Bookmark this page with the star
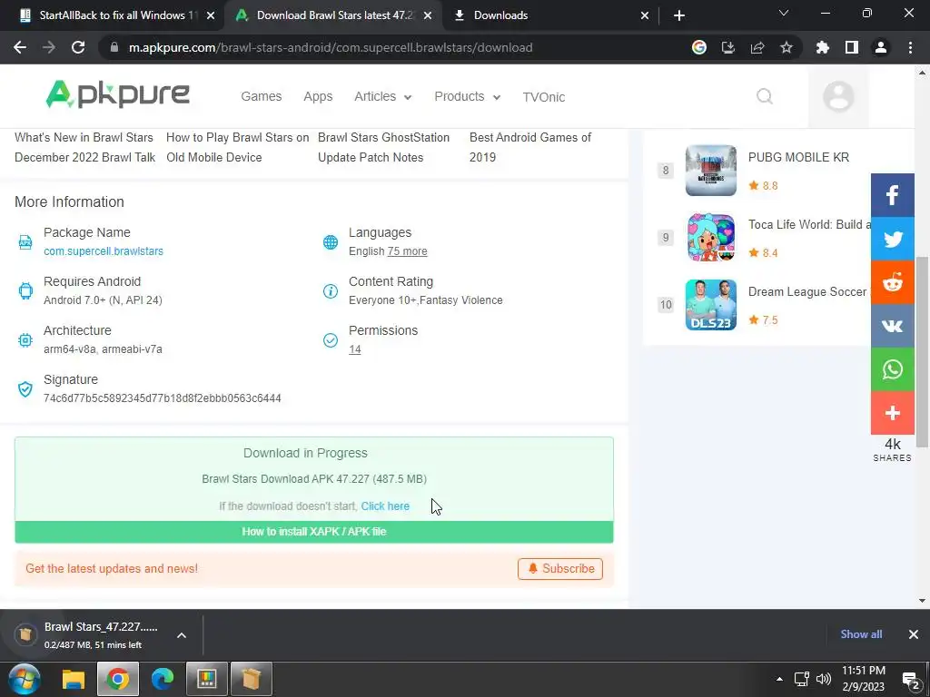This screenshot has width=930, height=697. [787, 47]
